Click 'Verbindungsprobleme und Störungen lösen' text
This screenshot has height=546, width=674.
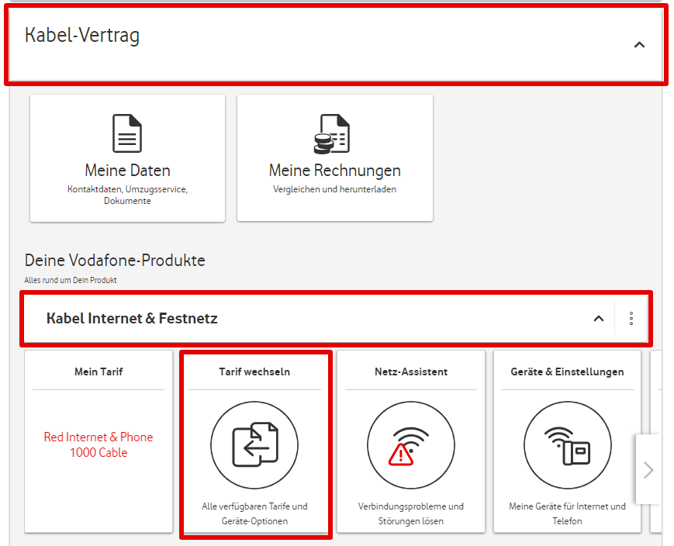click(410, 513)
